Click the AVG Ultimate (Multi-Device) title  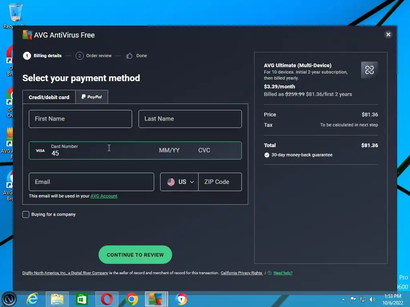click(297, 65)
